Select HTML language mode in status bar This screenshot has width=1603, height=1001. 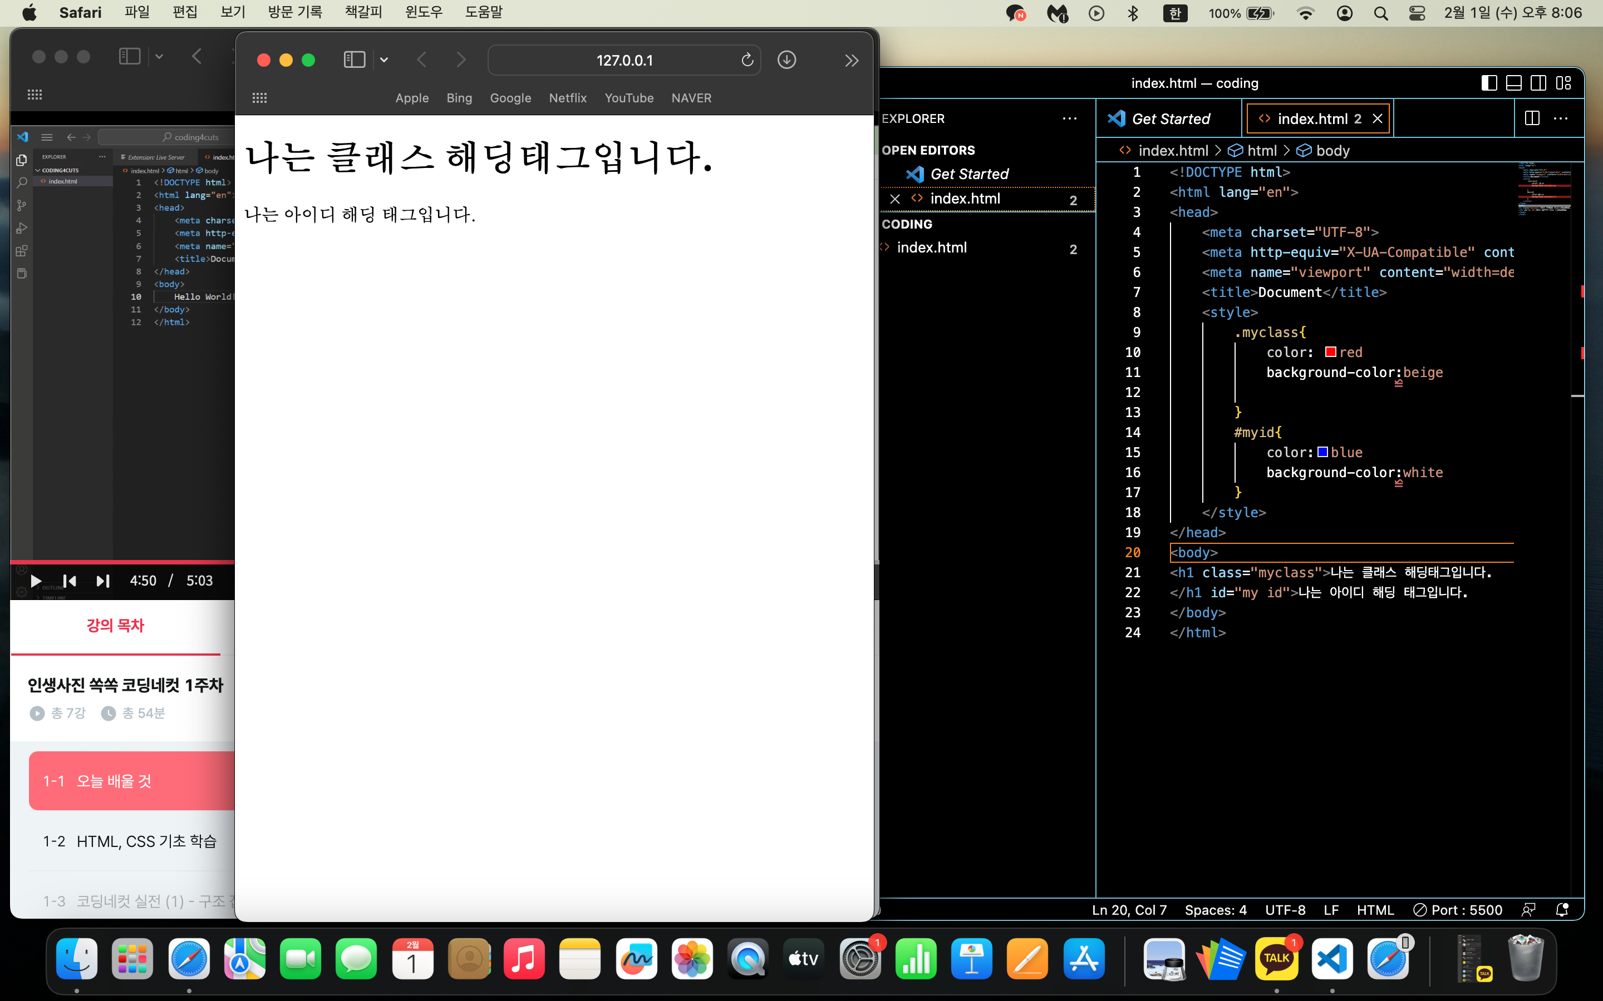pos(1375,910)
